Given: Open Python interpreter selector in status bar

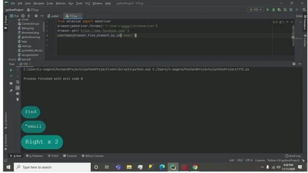Looking at the screenshot, I should point(283,160).
